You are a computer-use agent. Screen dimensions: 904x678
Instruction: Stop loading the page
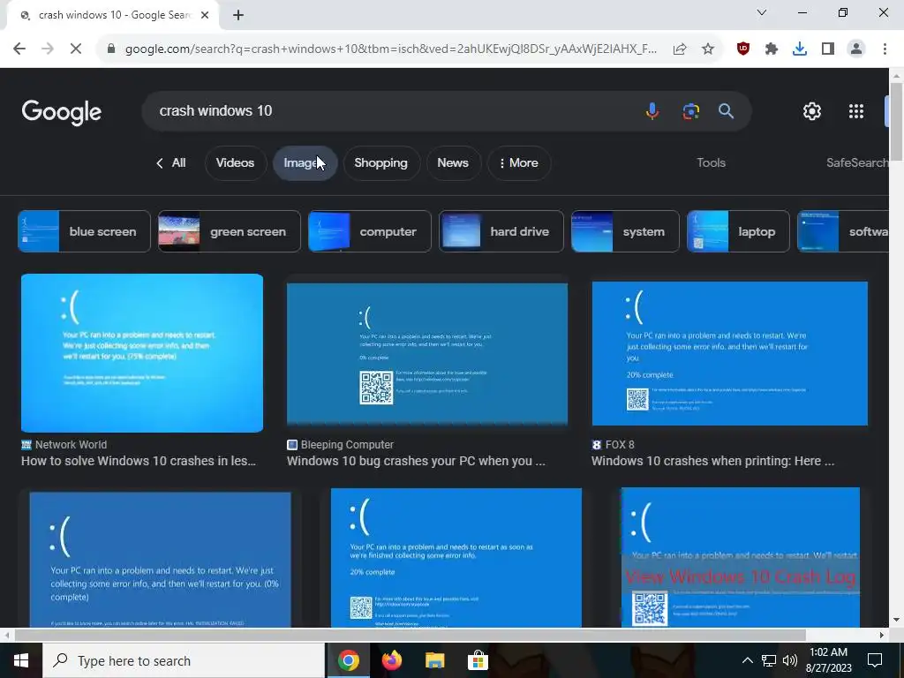[x=76, y=49]
